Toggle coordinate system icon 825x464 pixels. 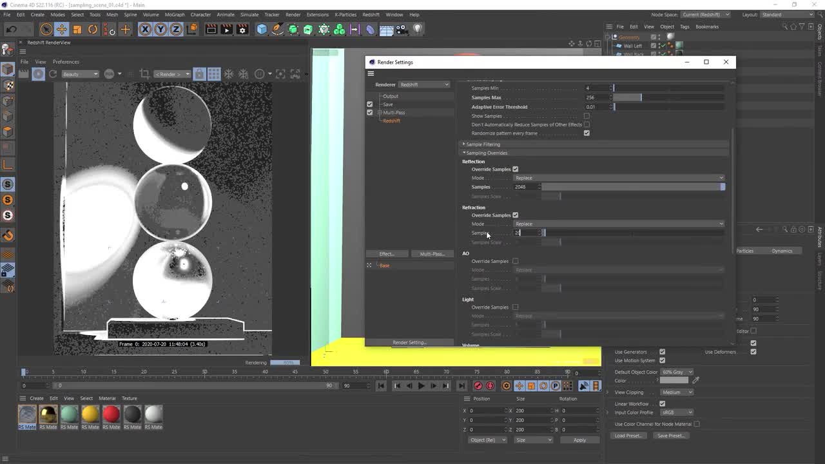[192, 29]
